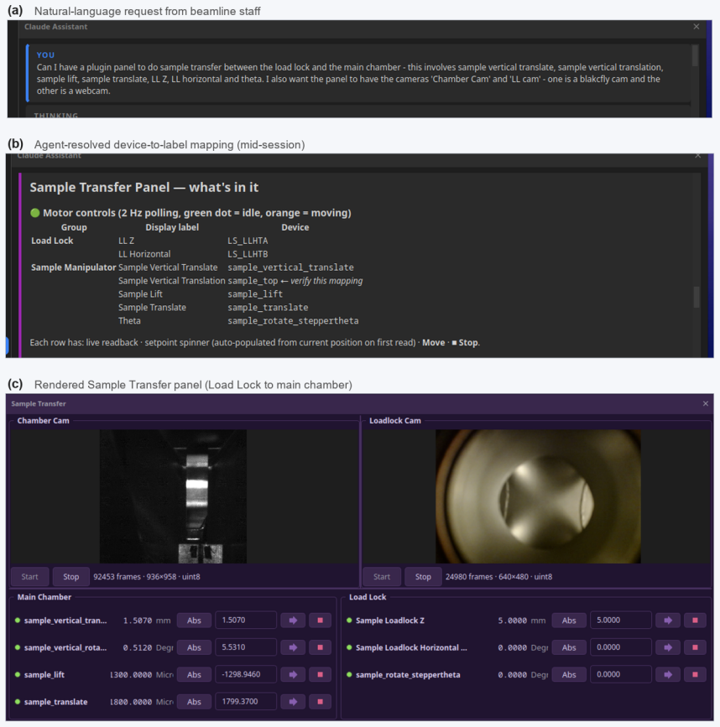Start the Loadlock Cam stream

381,577
